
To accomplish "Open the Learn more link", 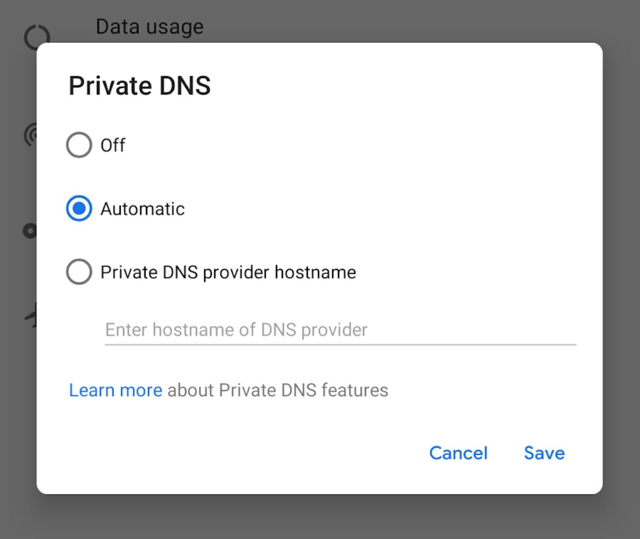I will [x=115, y=390].
